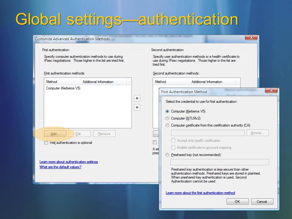Image resolution: width=292 pixels, height=219 pixels.
Task: Click Method column header in first authentication list
Action: 62,82
